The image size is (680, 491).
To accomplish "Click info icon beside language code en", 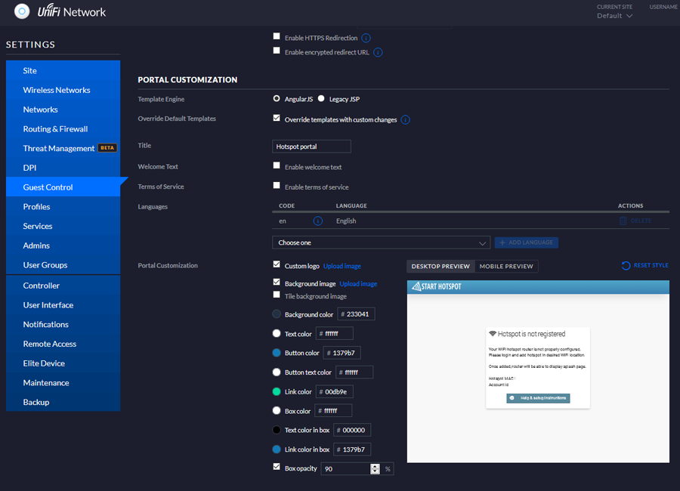I will (x=318, y=221).
